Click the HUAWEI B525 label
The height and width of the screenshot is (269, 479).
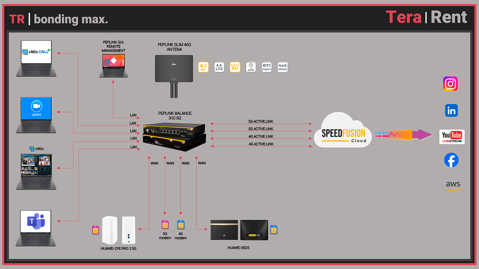[238, 248]
